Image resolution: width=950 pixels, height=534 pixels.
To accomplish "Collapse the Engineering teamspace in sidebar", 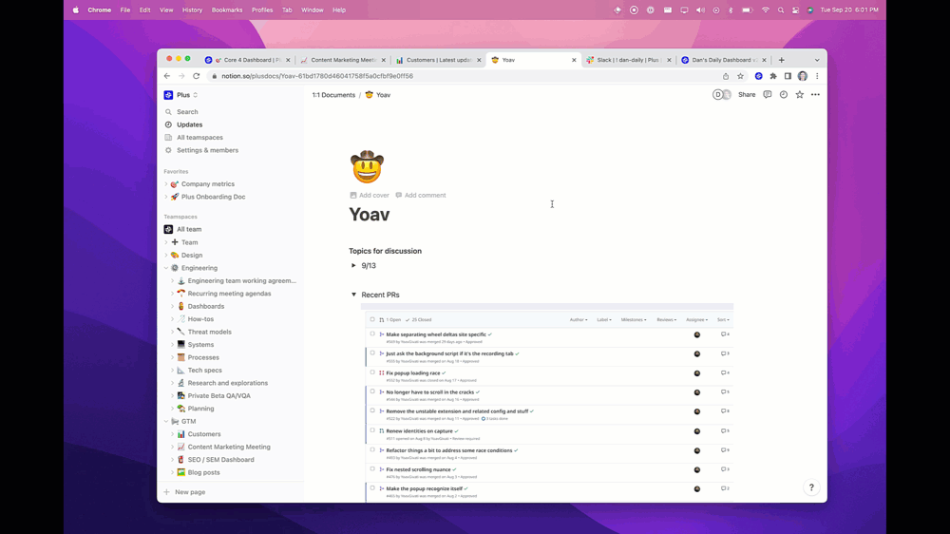I will 166,268.
